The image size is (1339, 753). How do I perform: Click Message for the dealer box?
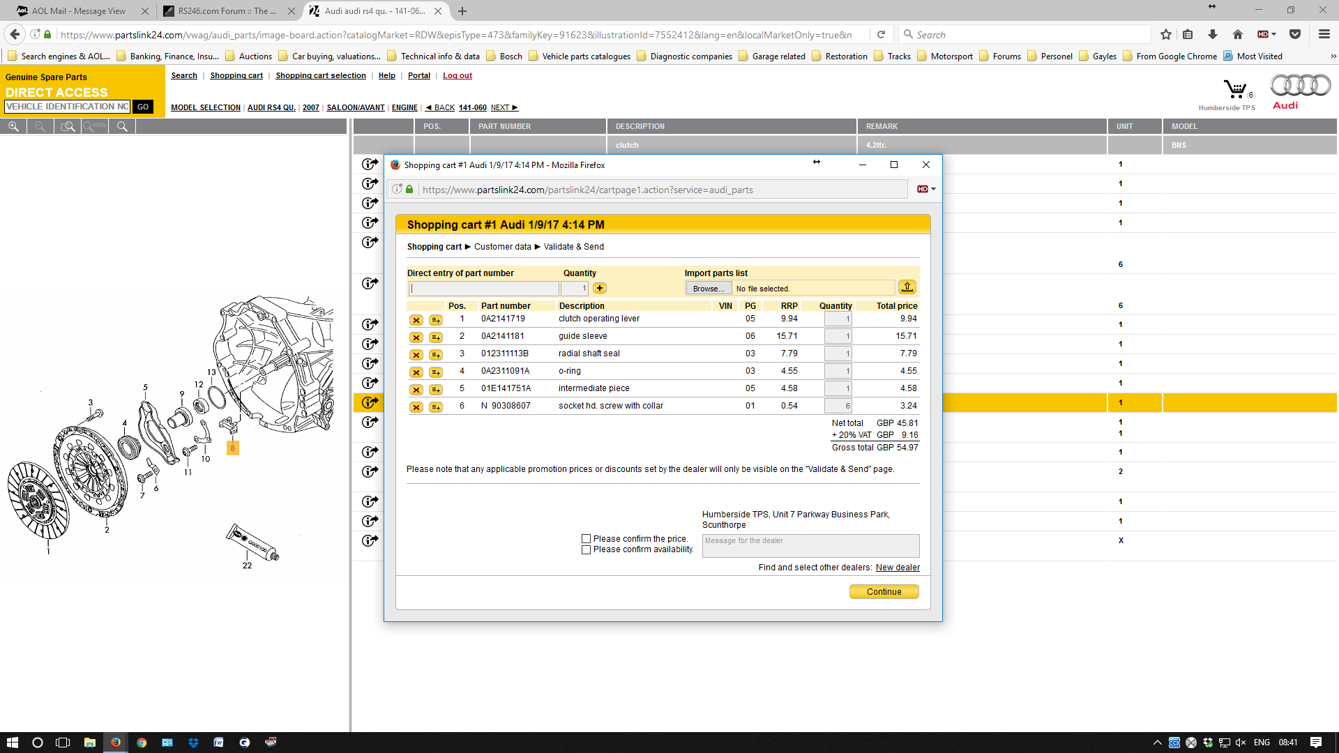coord(810,546)
